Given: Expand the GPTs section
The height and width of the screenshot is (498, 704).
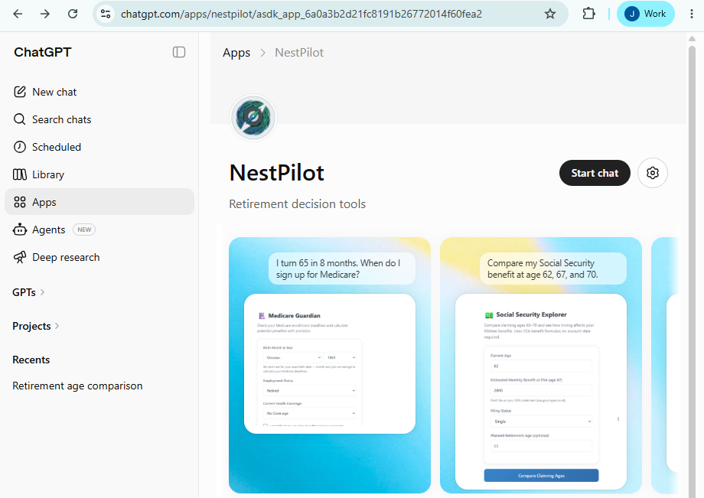Looking at the screenshot, I should [29, 292].
